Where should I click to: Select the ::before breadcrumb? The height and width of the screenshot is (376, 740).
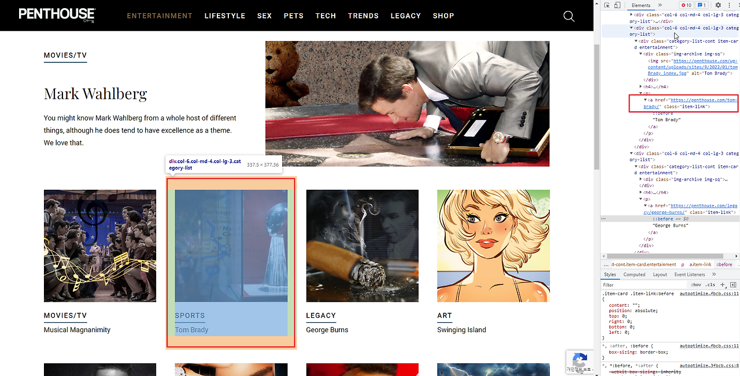724,264
